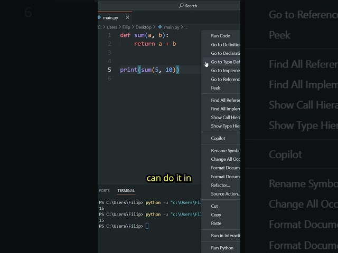Viewport: 338px width, 253px height.
Task: Select Find All References entry
Action: [221, 100]
